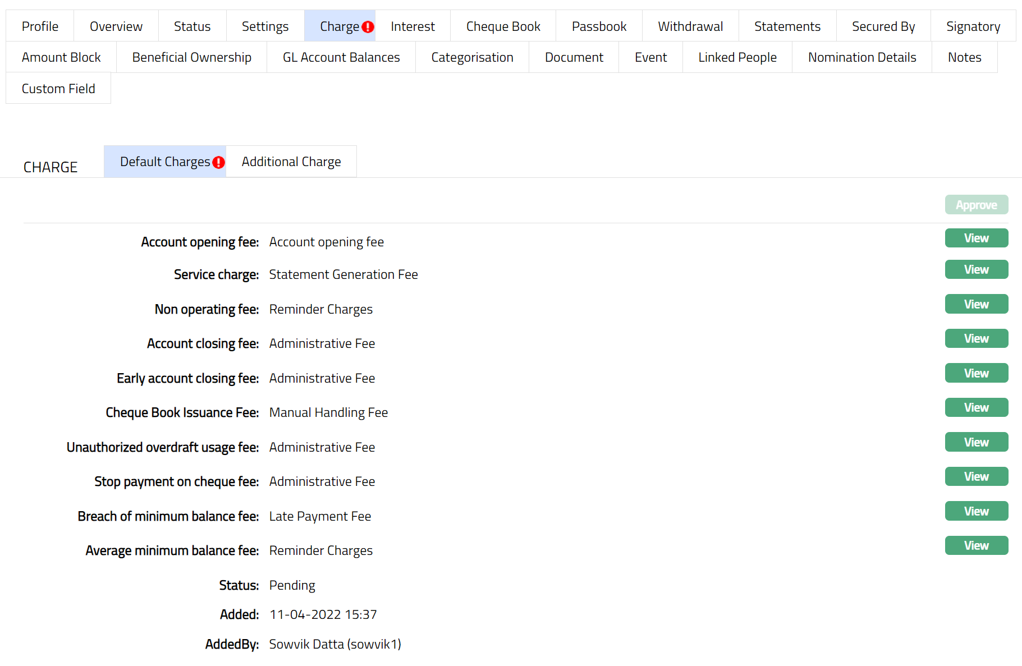View Breach of minimum balance fee
The height and width of the screenshot is (666, 1022).
point(976,511)
